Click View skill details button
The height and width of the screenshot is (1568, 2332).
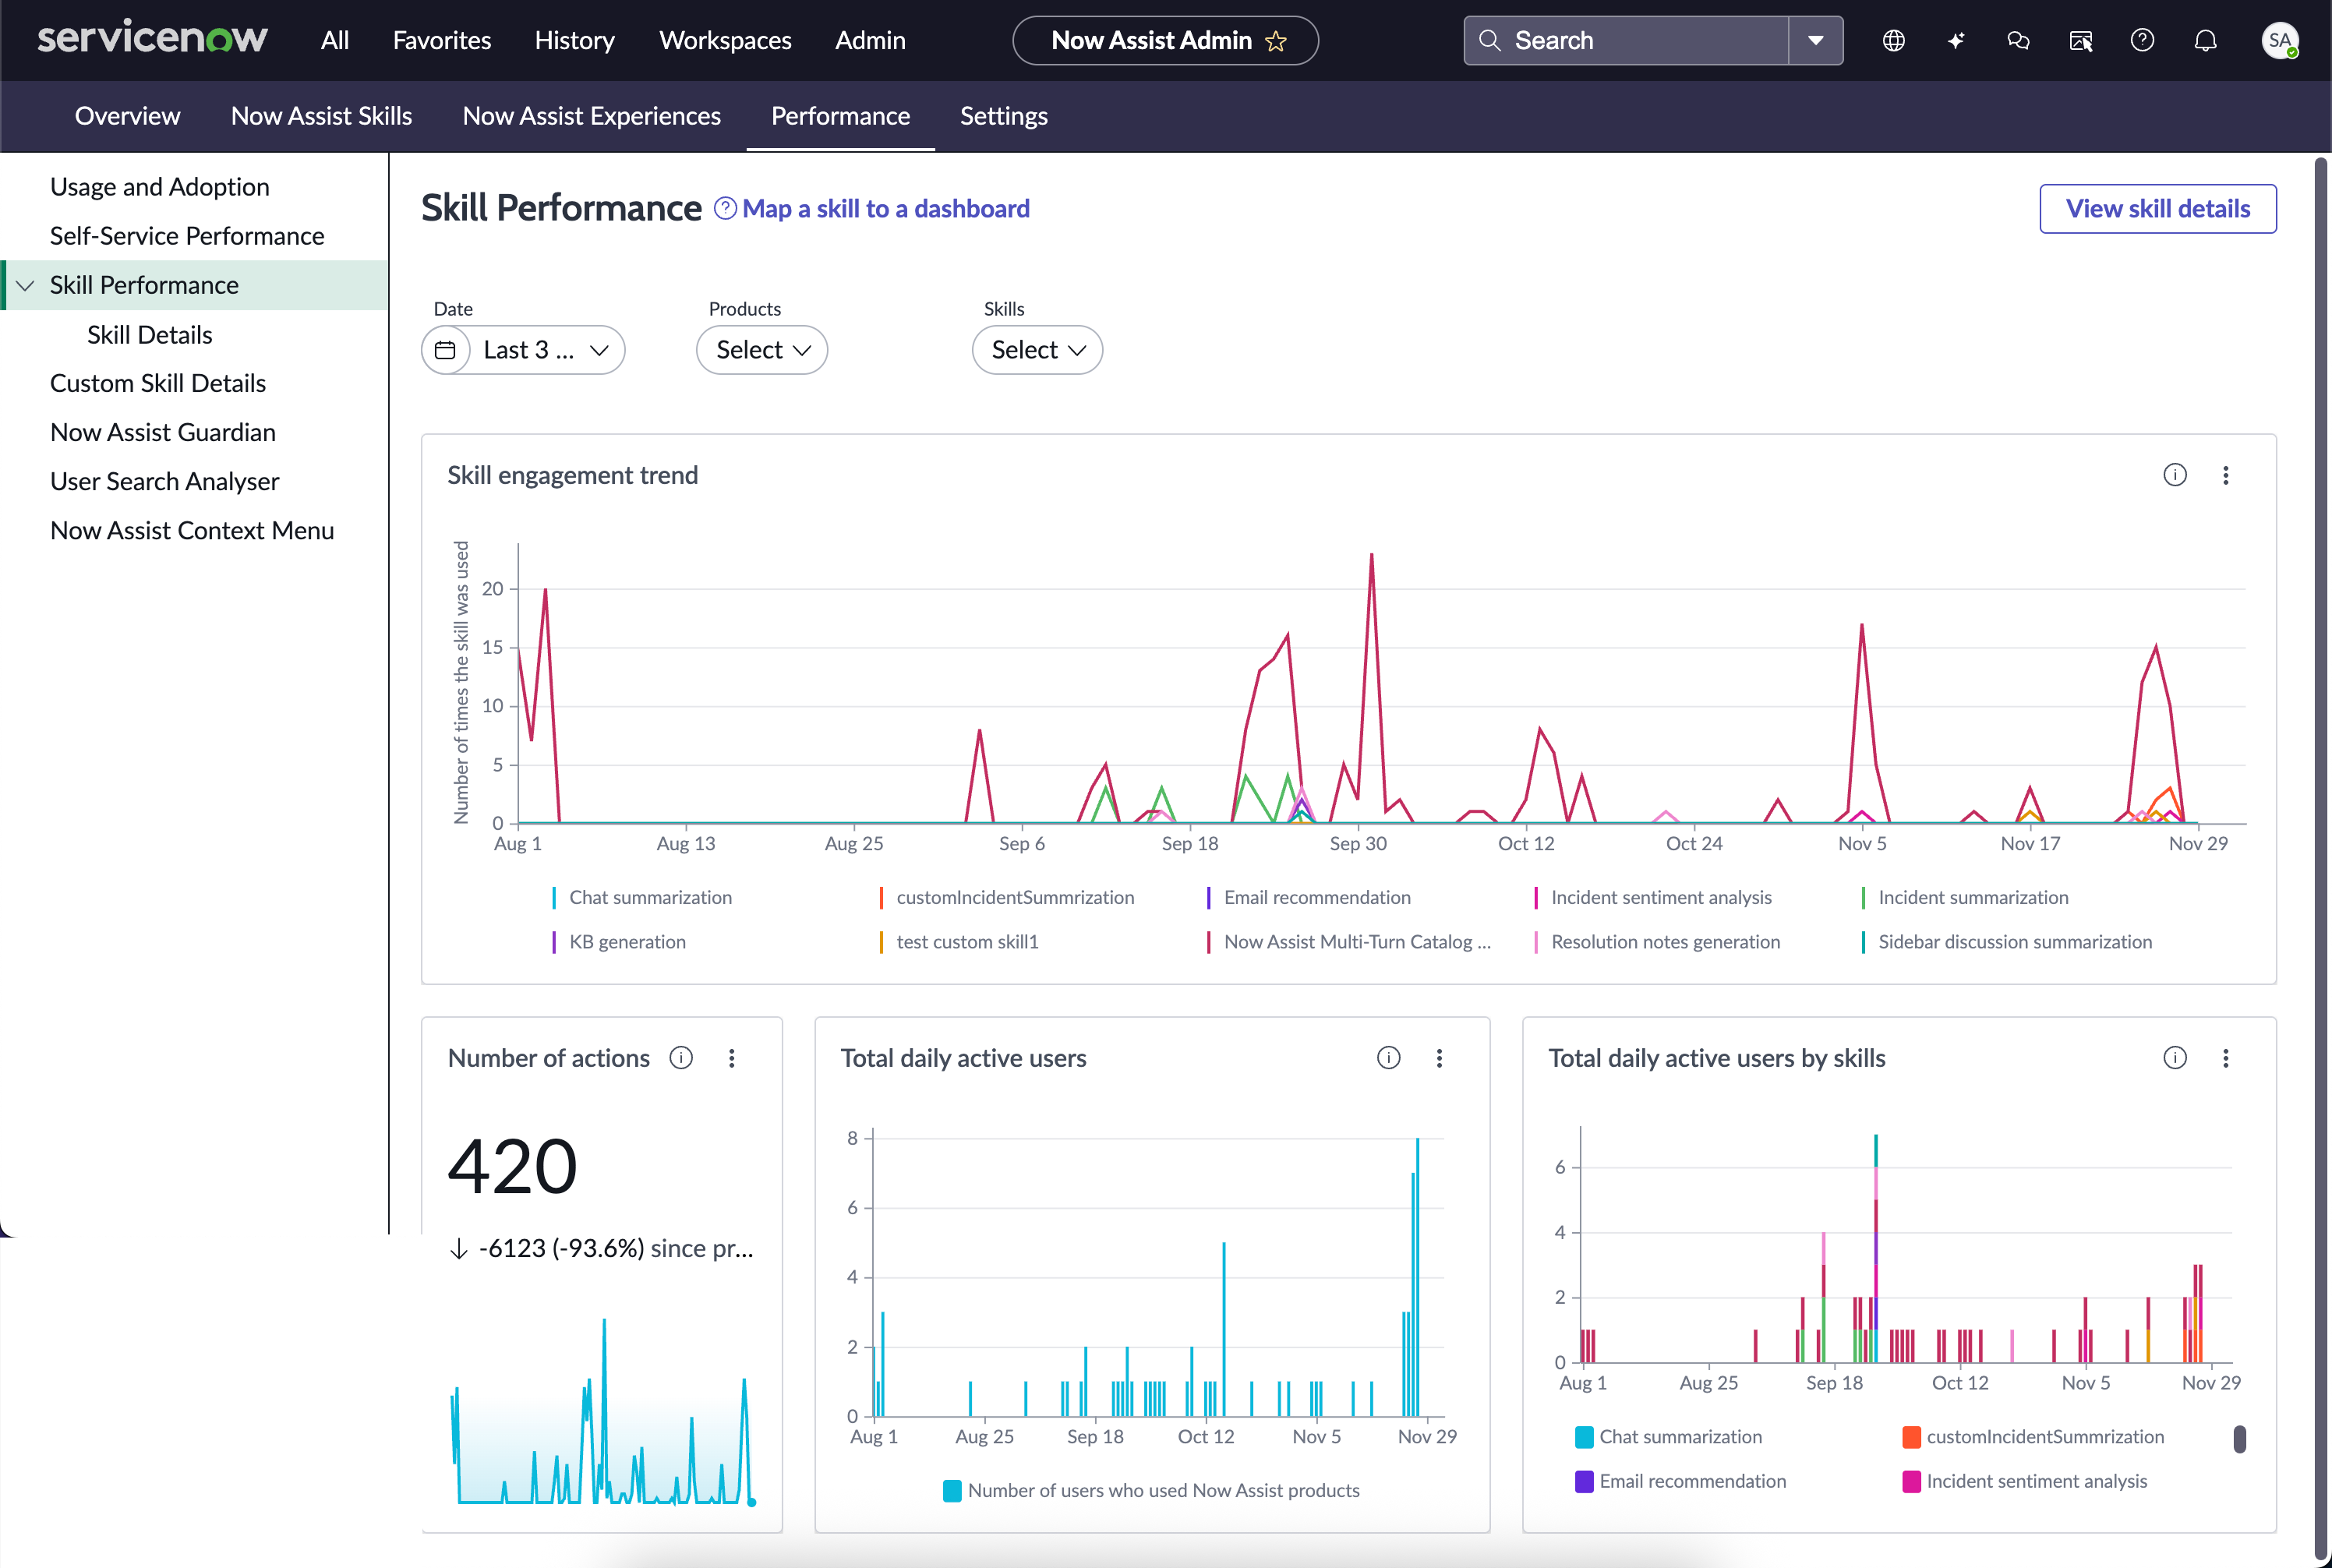coord(2158,208)
